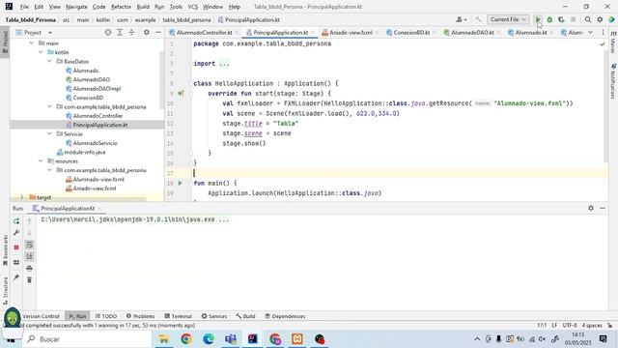Open the Dependencies tool window
The image size is (618, 348).
click(x=285, y=316)
